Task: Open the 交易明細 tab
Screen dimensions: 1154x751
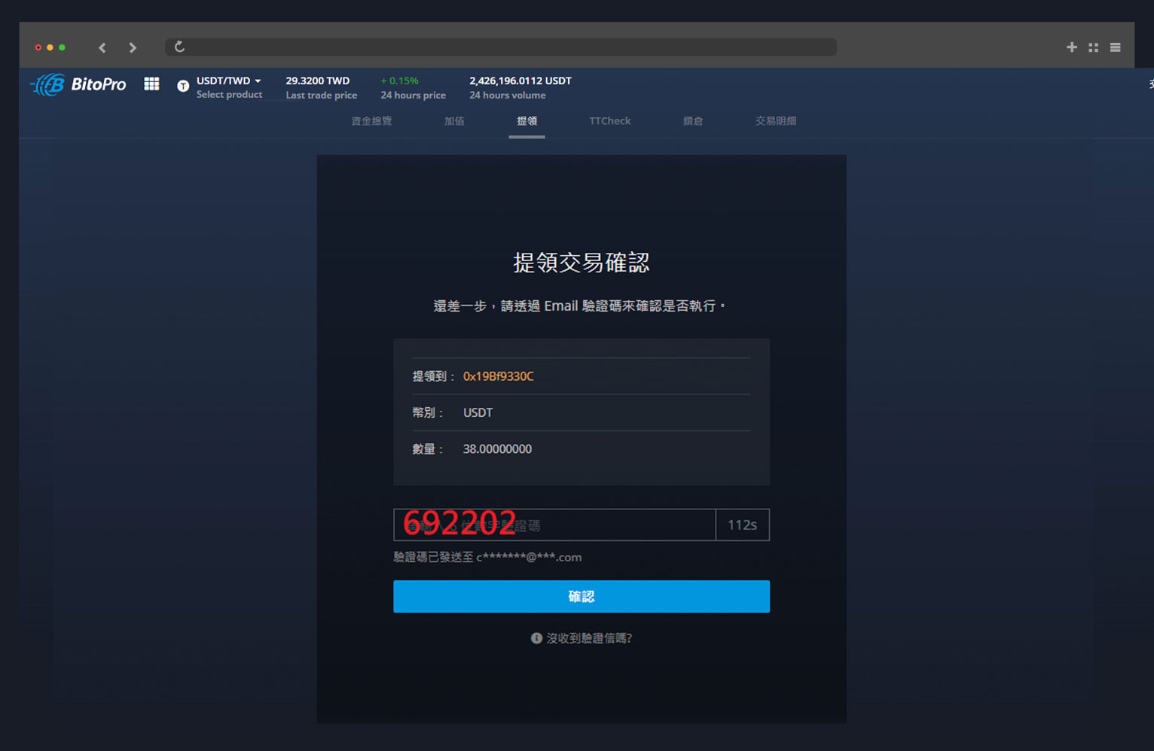Action: pyautogui.click(x=776, y=121)
